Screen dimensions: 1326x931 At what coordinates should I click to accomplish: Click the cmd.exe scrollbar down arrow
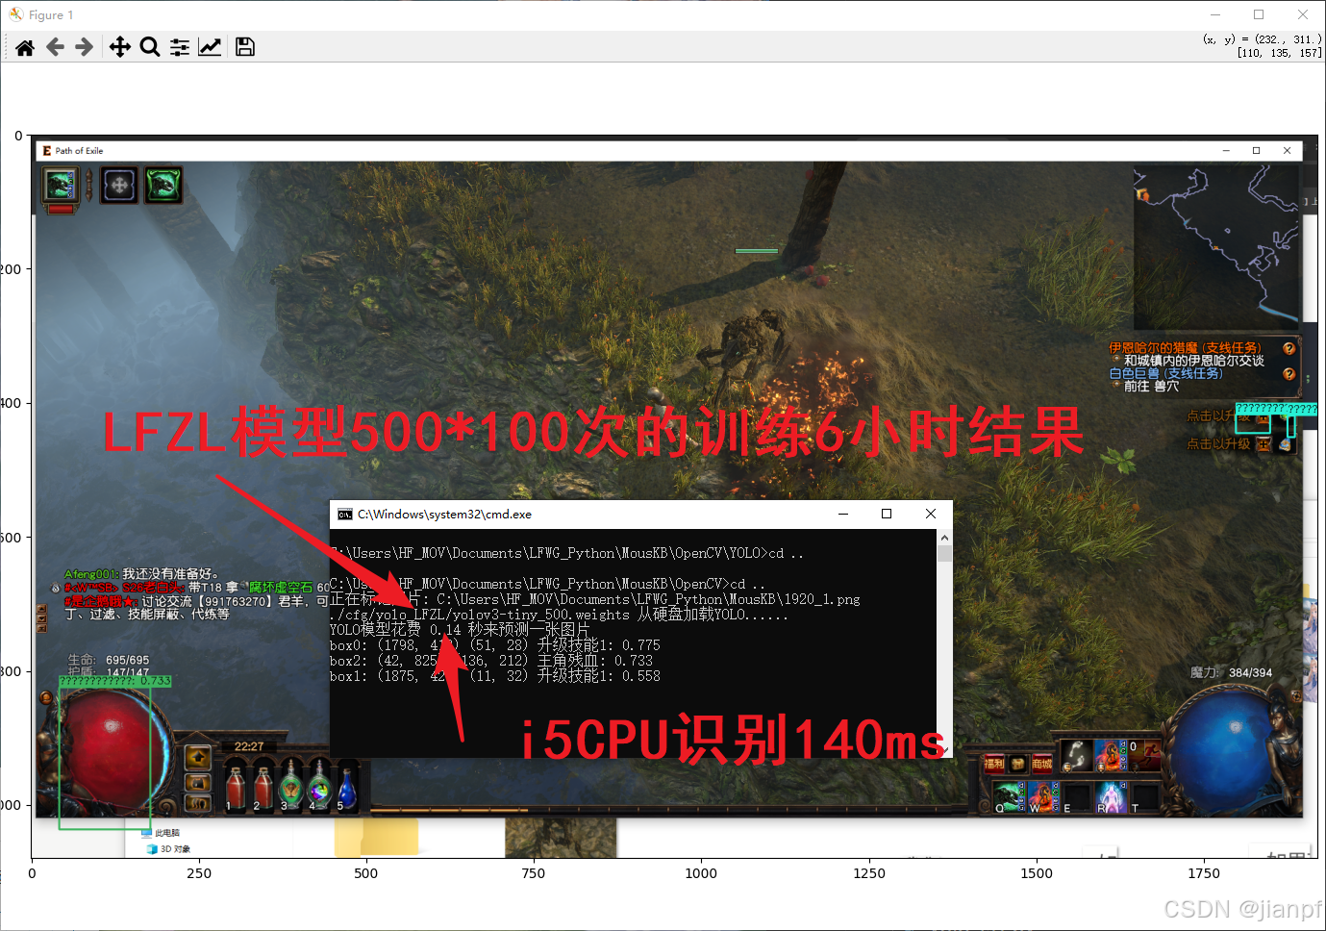click(x=944, y=750)
